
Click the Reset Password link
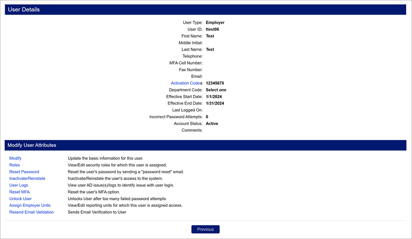[x=24, y=172]
